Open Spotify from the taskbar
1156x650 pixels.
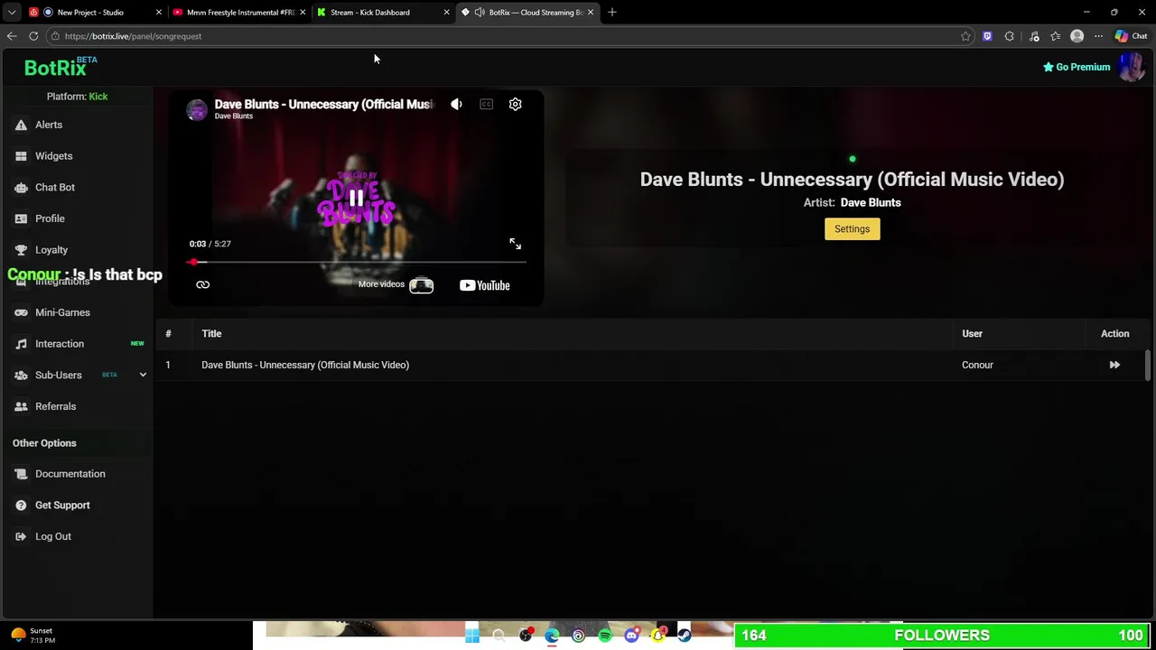coord(605,636)
